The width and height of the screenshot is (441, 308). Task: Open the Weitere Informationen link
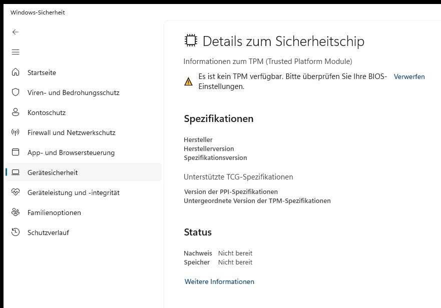219,281
